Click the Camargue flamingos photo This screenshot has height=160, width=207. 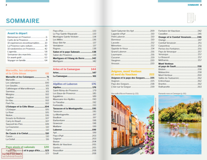[180, 125]
